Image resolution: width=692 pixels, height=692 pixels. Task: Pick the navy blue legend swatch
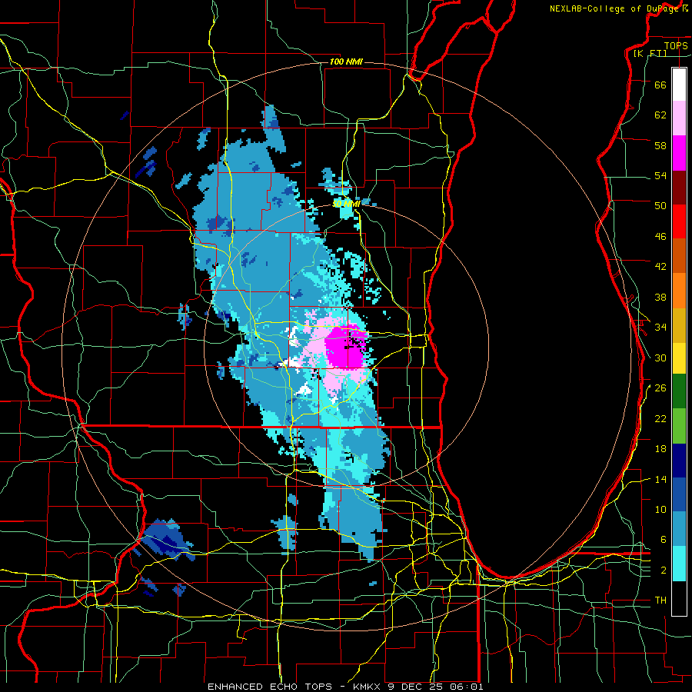pyautogui.click(x=679, y=461)
